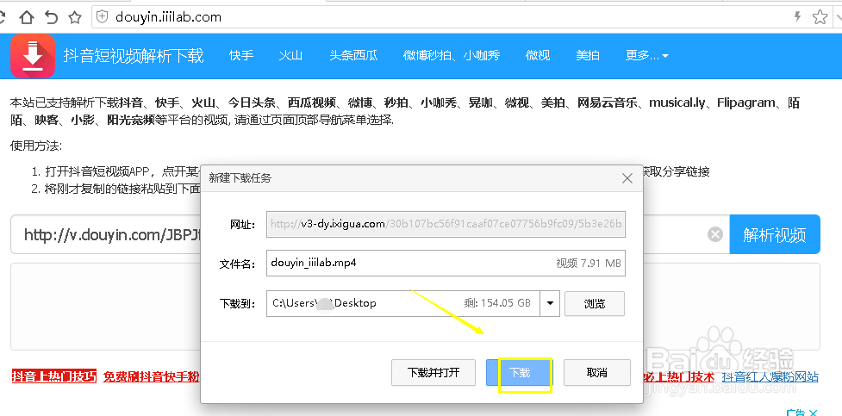Screen dimensions: 842x416
Task: Open the 微博秒拍、小咖秀 nav item
Action: (x=452, y=55)
